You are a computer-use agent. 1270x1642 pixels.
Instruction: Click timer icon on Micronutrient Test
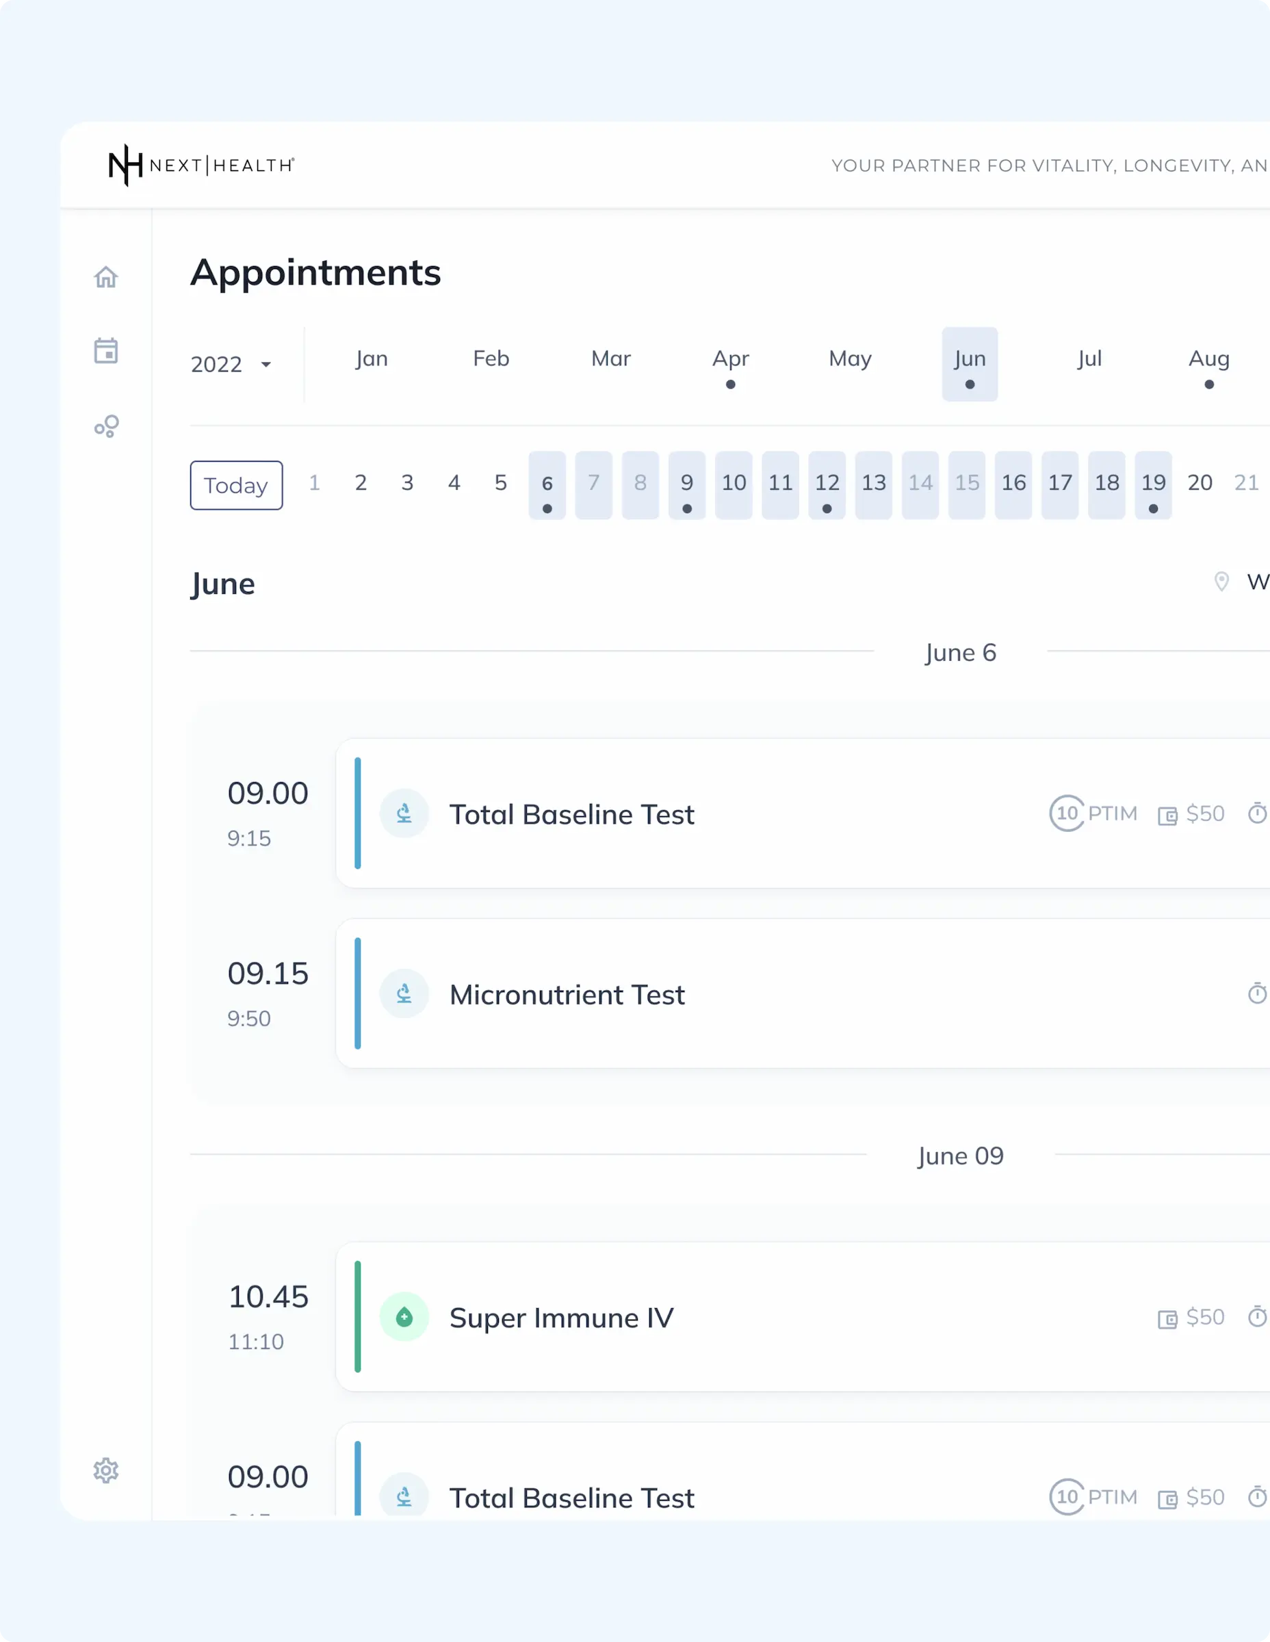tap(1258, 993)
